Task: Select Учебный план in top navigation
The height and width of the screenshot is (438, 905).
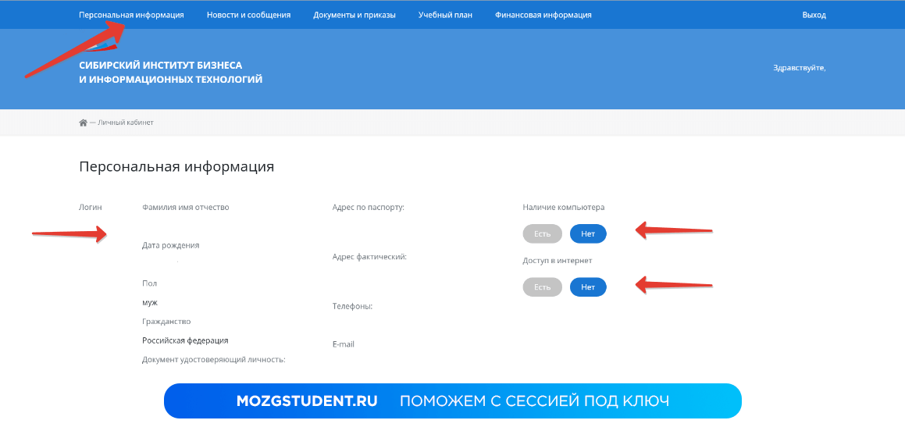Action: (x=446, y=15)
